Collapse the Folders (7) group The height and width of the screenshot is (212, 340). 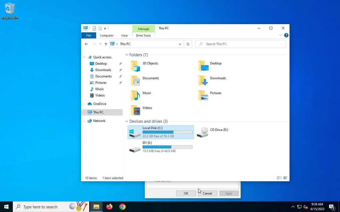point(127,55)
